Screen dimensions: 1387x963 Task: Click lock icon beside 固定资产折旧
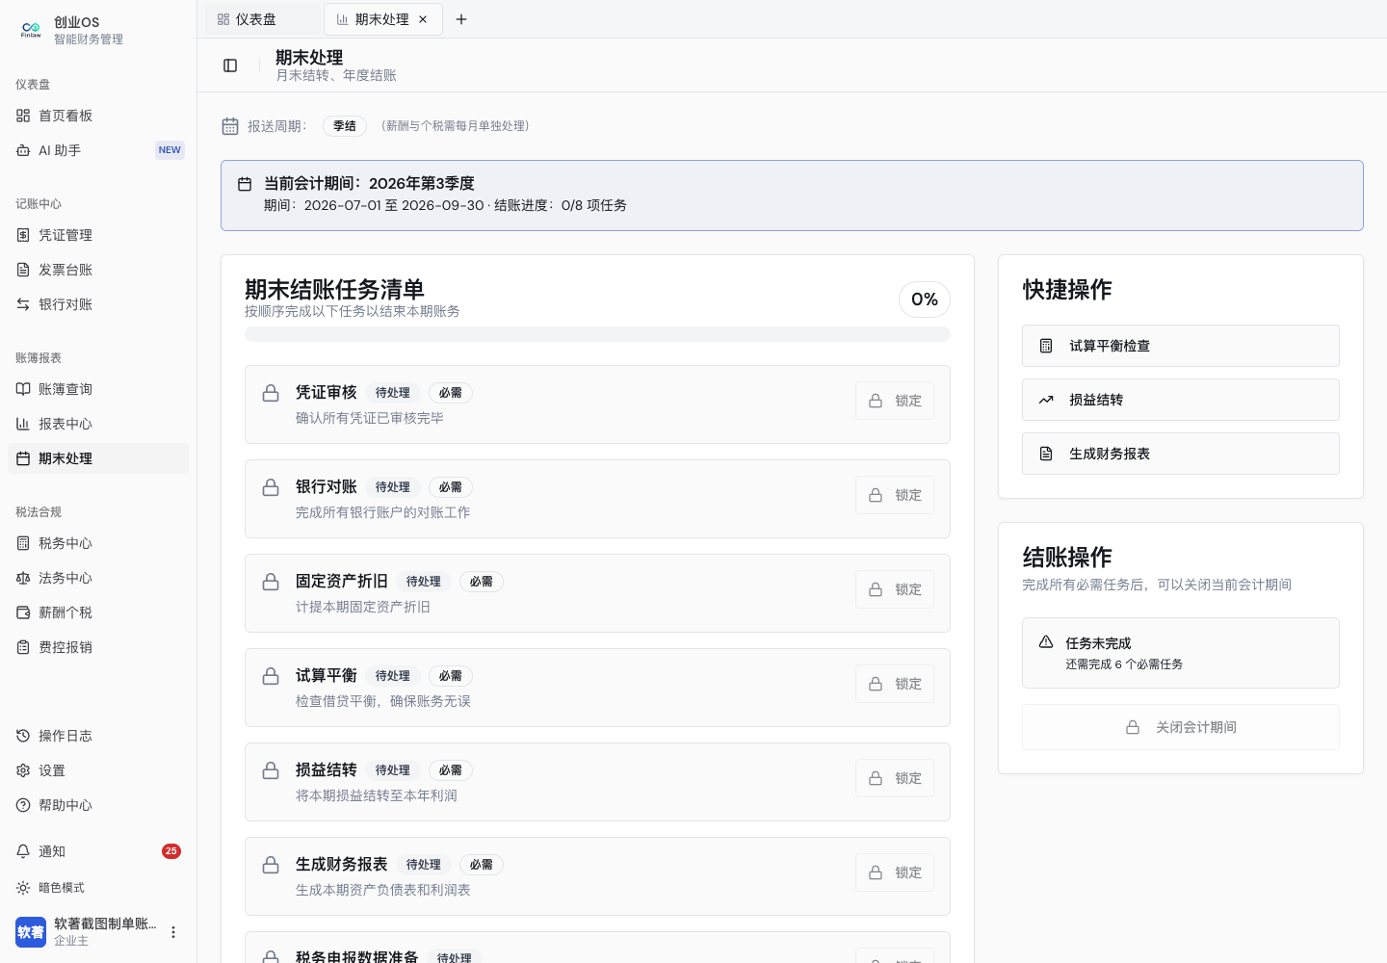click(271, 582)
